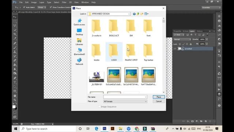Open Network location in Place dialog

coord(79,62)
